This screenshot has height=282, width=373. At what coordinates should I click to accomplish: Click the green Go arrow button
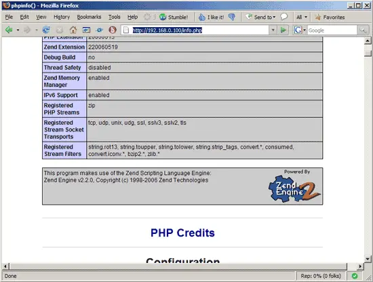pos(283,31)
